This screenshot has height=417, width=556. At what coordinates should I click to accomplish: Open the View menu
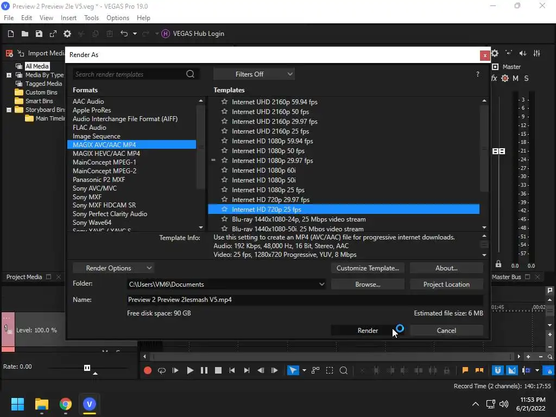(46, 18)
